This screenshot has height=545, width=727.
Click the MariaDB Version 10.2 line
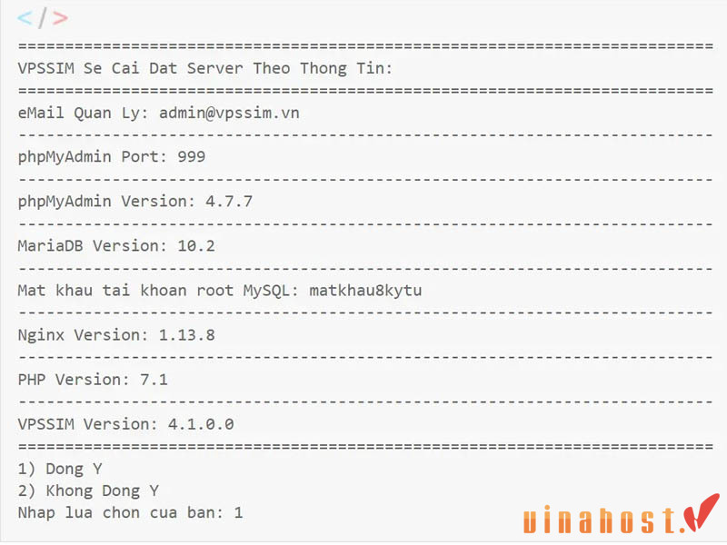[116, 245]
